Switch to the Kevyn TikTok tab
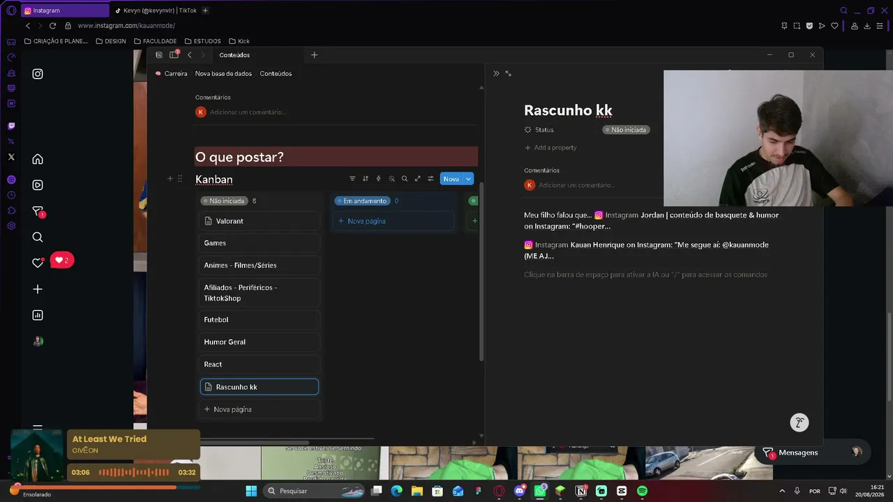893x502 pixels. tap(156, 10)
